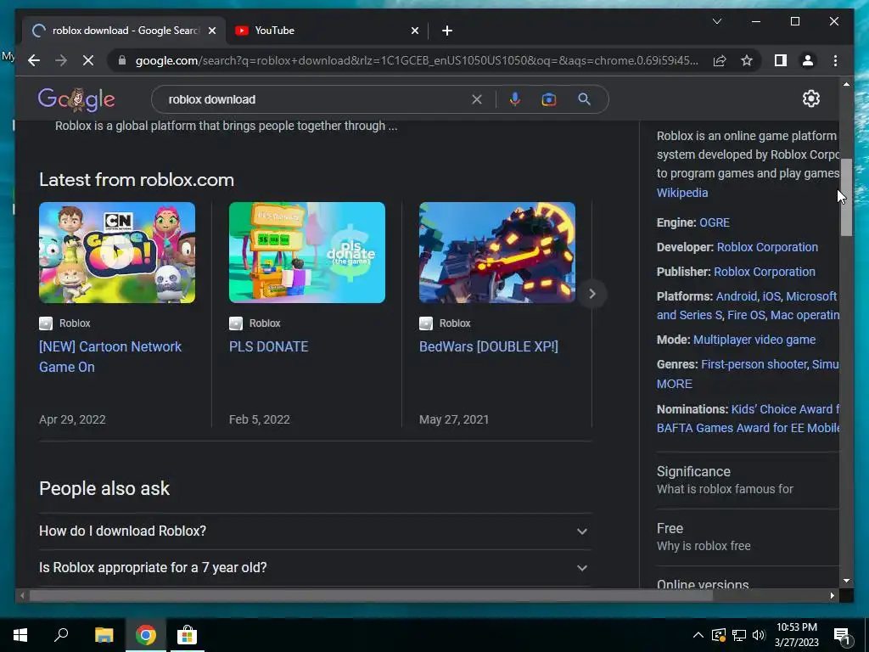Close the YouTube tab
This screenshot has height=652, width=869.
point(414,31)
